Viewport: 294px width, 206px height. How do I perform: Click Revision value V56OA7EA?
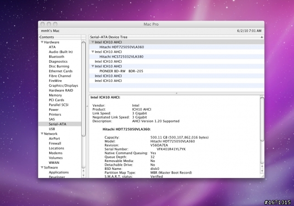tap(159, 145)
